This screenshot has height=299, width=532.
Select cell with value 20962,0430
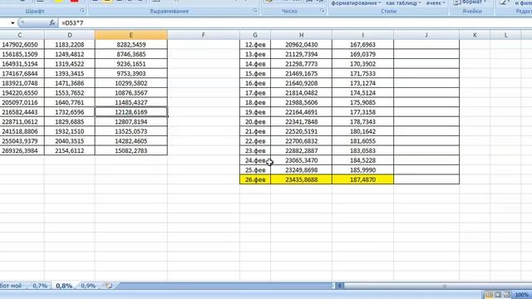(x=301, y=44)
